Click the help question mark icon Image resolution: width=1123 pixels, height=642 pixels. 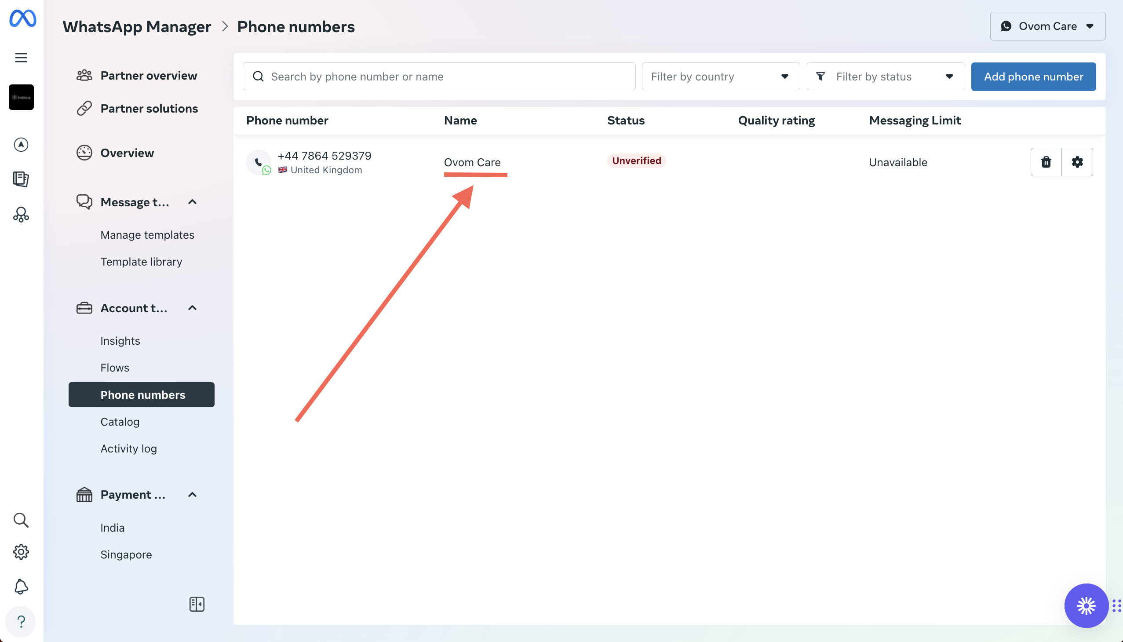(21, 622)
